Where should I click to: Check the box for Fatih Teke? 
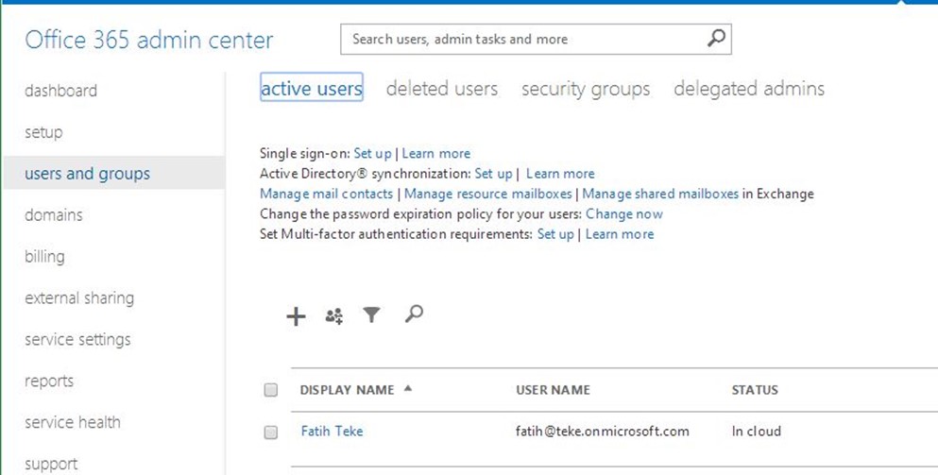271,432
